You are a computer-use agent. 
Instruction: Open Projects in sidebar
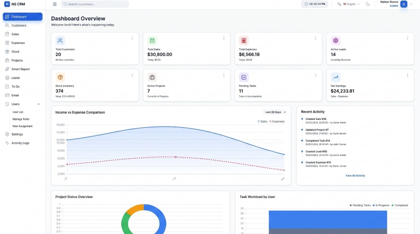pos(23,60)
